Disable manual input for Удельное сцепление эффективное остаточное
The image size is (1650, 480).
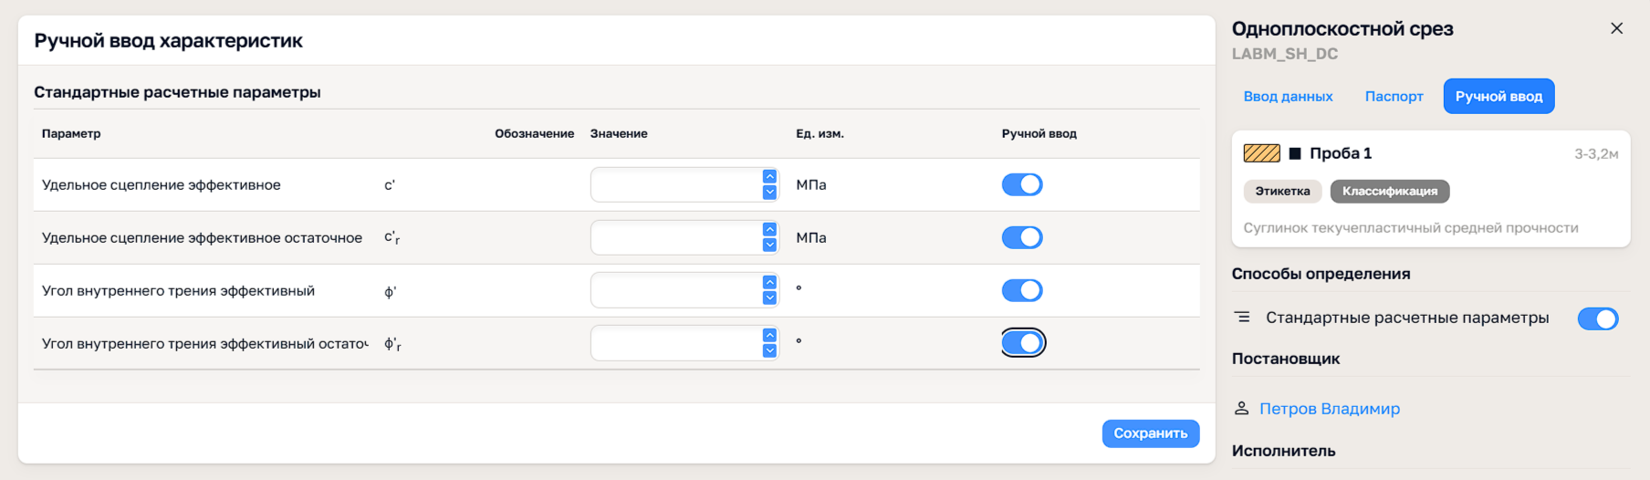[1022, 237]
